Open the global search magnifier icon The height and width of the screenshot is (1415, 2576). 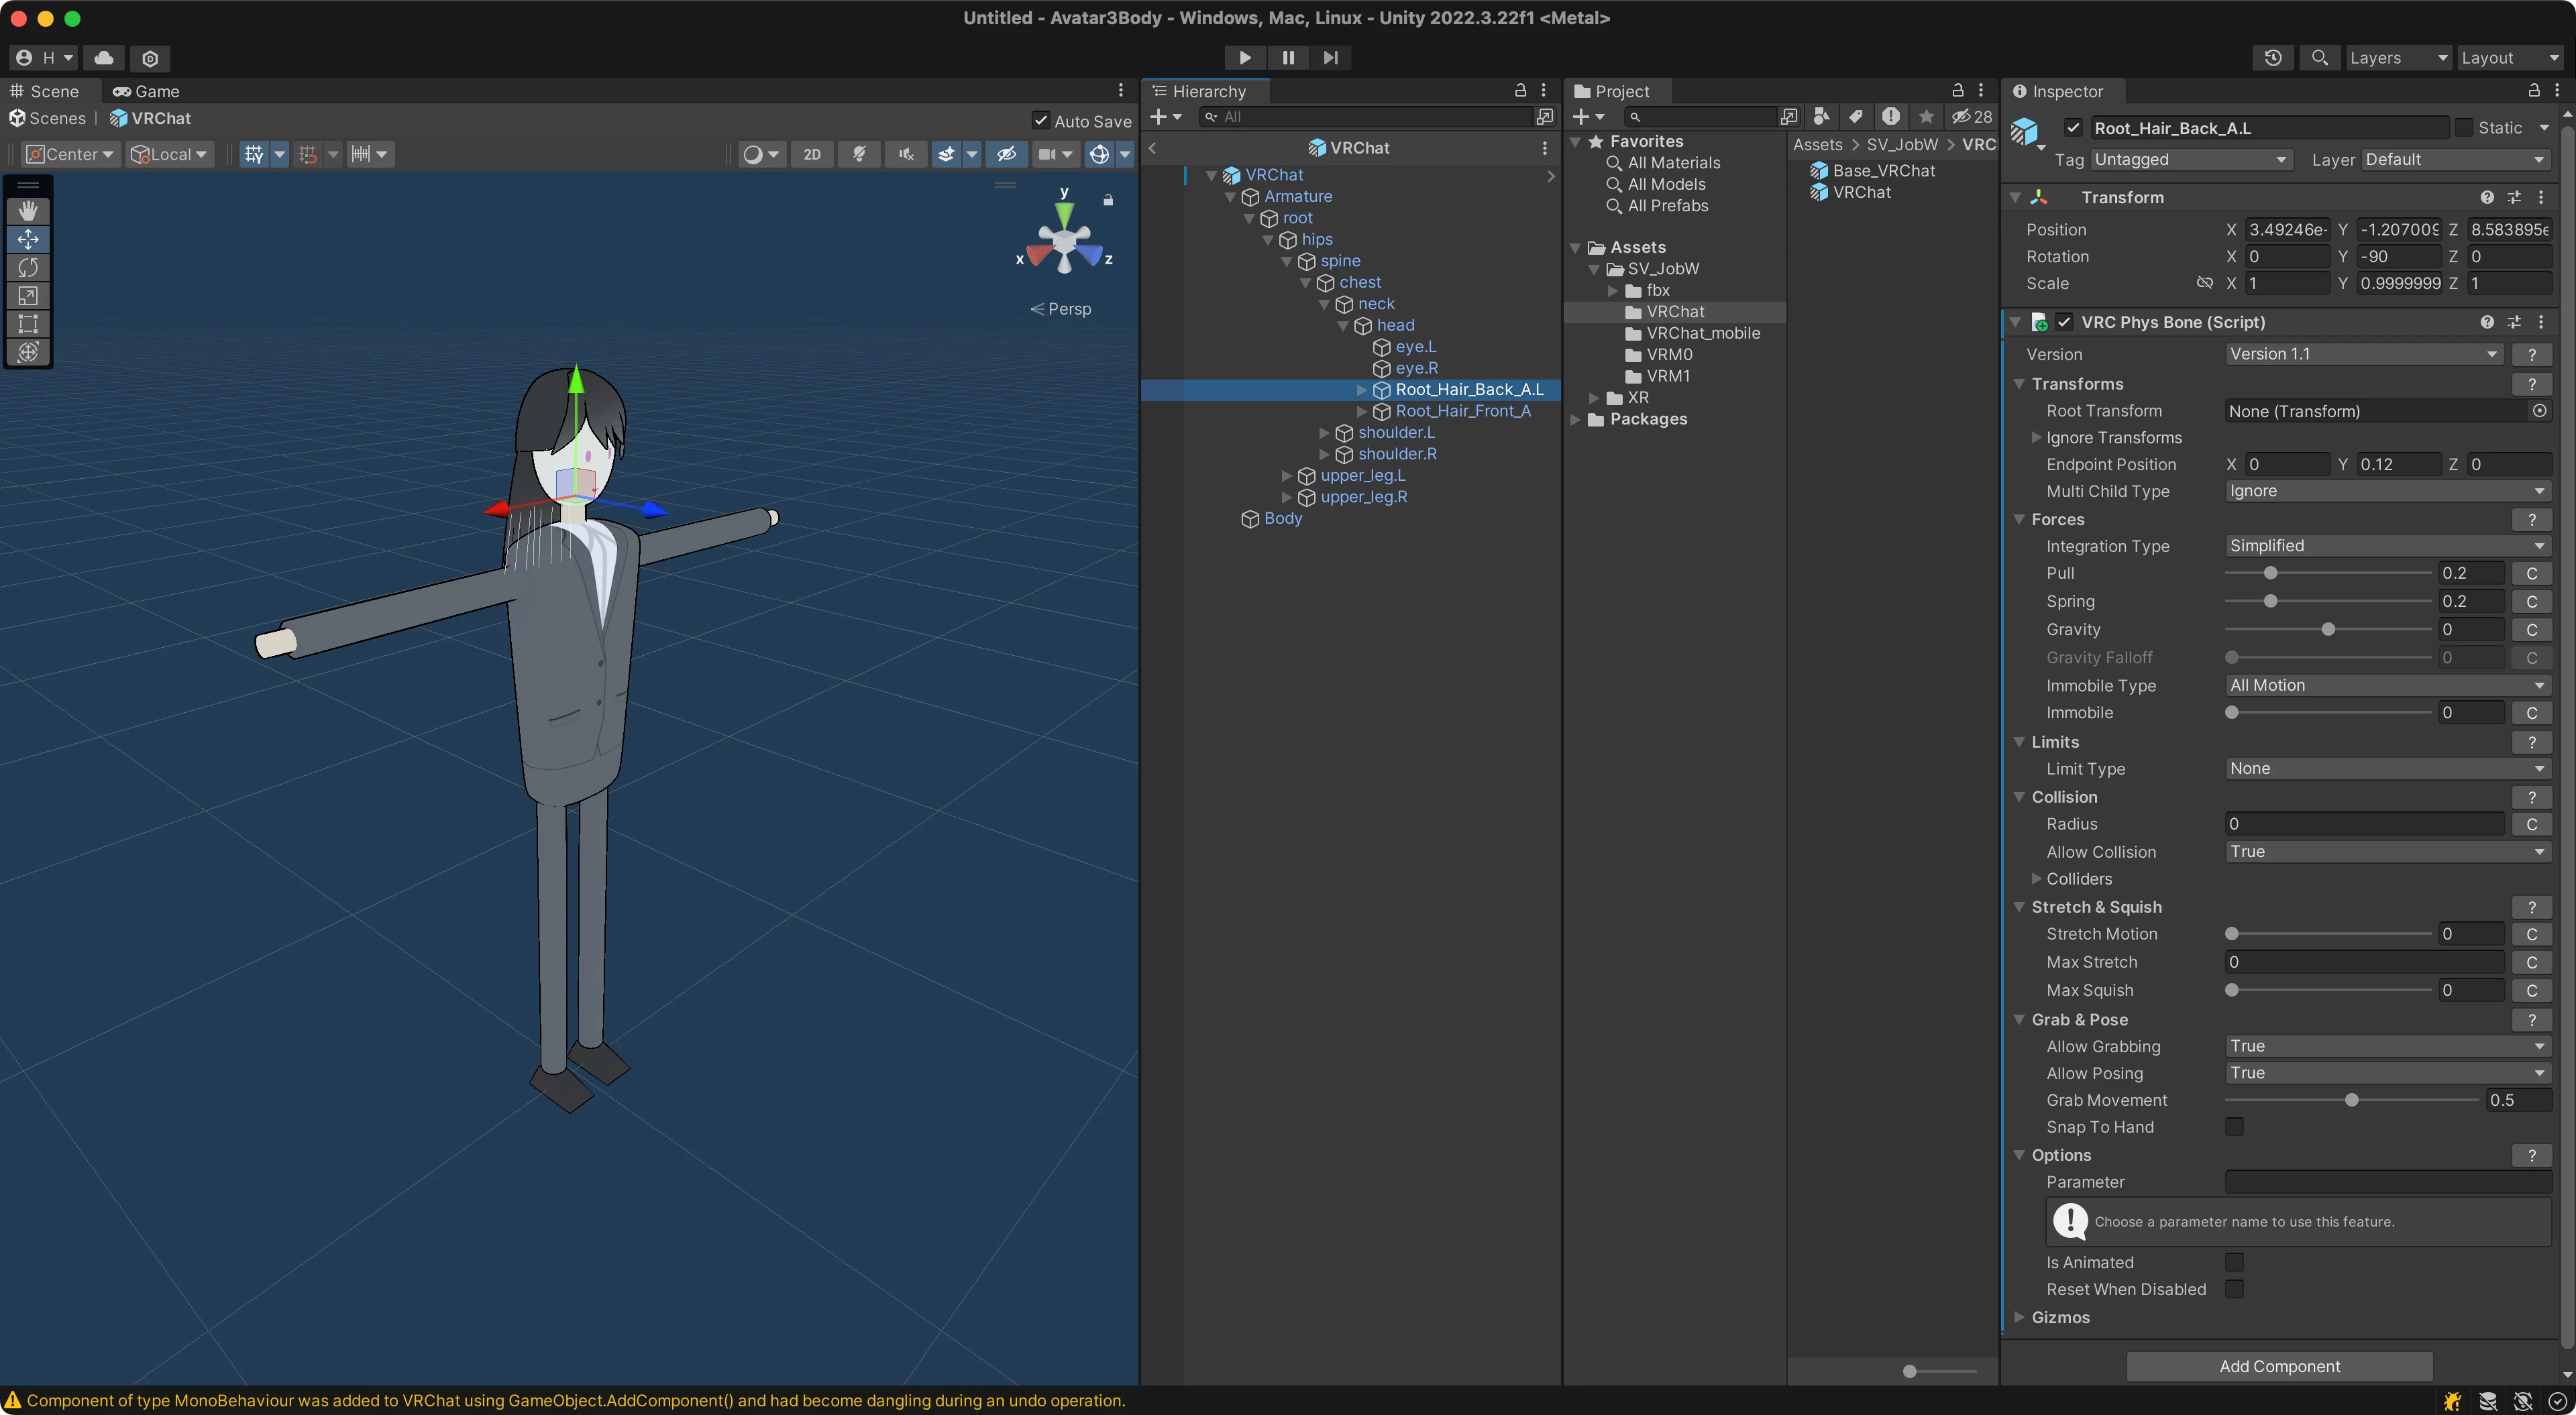pos(2320,58)
